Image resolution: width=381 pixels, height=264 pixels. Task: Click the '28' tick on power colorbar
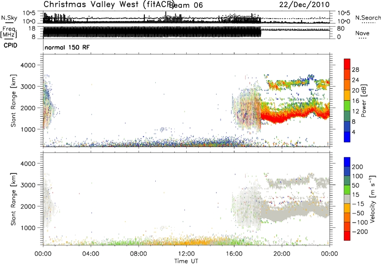pos(355,70)
